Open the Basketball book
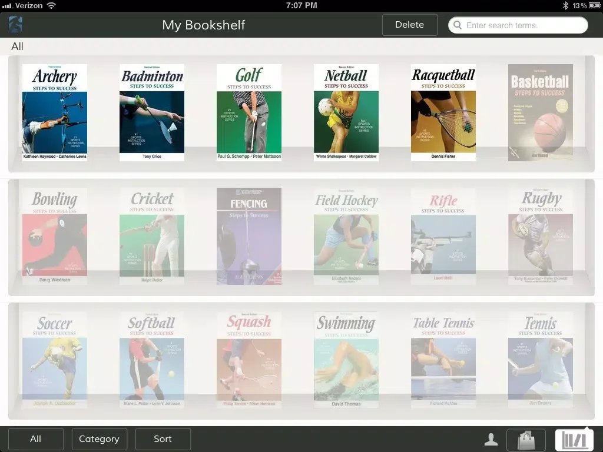Screen dimensions: 603x452 pyautogui.click(x=541, y=112)
